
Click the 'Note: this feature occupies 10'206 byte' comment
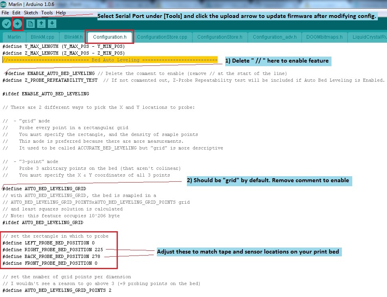pos(61,216)
